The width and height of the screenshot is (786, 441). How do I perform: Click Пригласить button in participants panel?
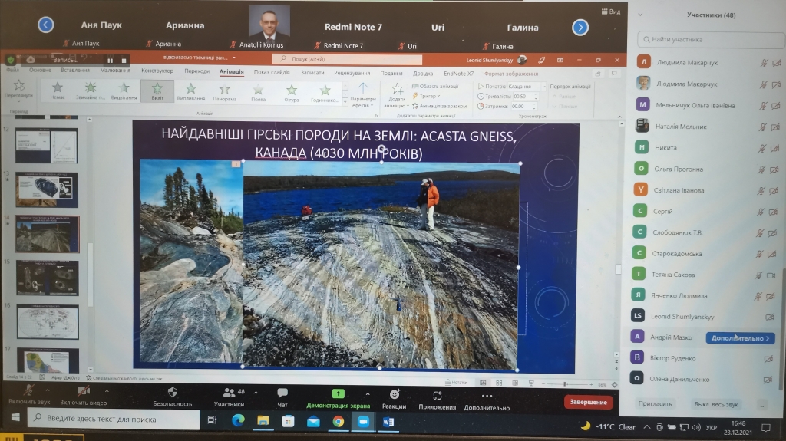point(655,403)
